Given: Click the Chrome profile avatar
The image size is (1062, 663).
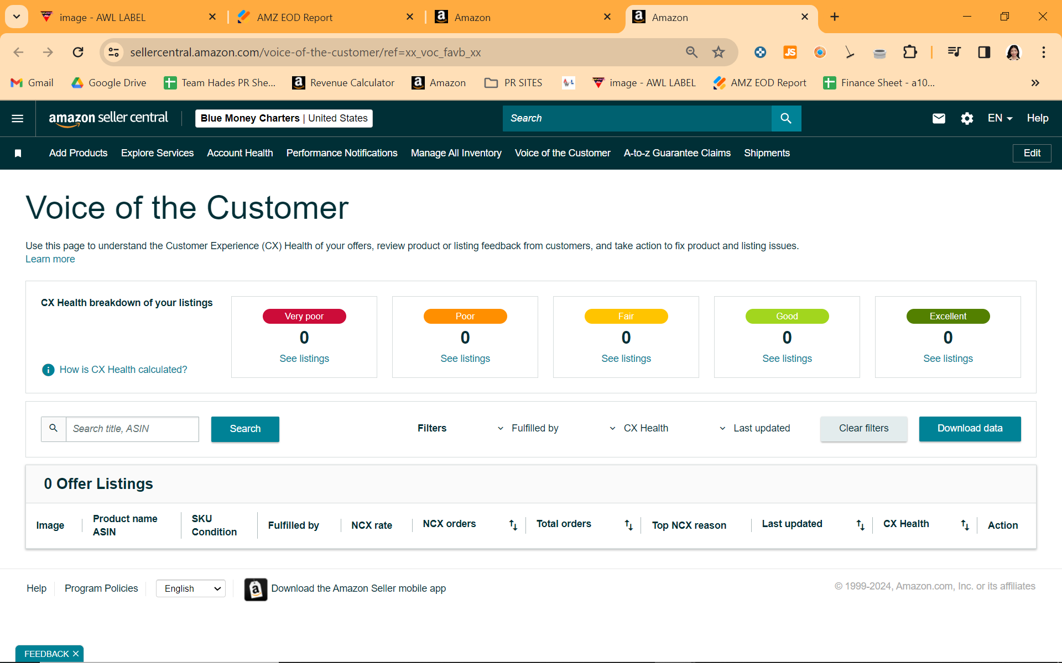Looking at the screenshot, I should [x=1013, y=52].
